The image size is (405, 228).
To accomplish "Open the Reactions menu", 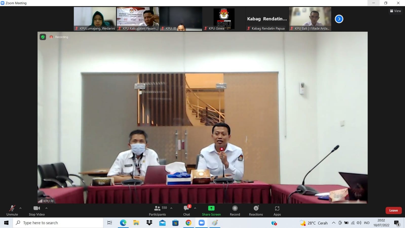I will click(256, 210).
